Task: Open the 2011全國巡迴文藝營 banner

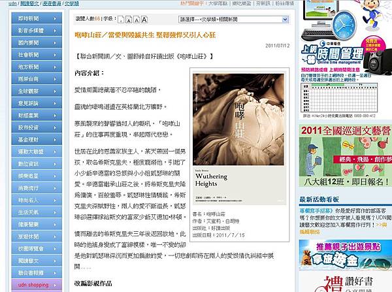Action: [x=345, y=155]
